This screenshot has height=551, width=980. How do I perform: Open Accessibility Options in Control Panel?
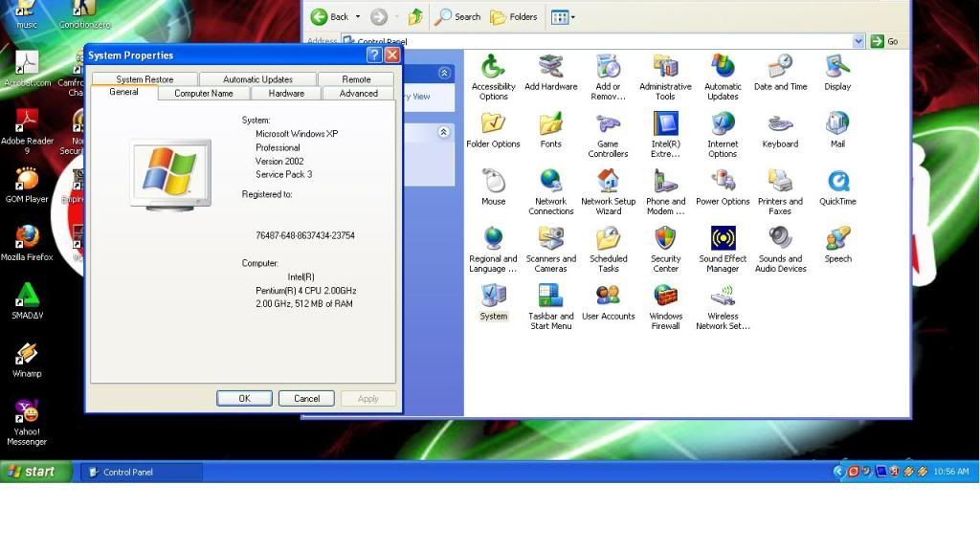coord(493,77)
